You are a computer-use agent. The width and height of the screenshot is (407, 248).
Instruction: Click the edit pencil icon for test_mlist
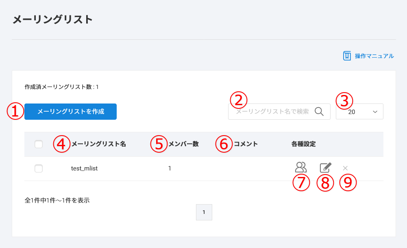pyautogui.click(x=326, y=168)
